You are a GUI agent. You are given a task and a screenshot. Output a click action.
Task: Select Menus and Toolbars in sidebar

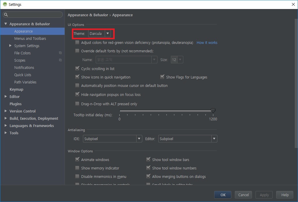coord(30,38)
